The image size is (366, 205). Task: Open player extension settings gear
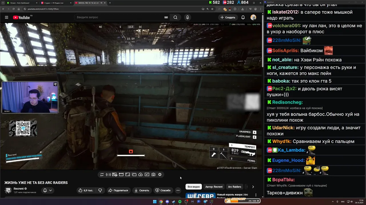coord(160,175)
